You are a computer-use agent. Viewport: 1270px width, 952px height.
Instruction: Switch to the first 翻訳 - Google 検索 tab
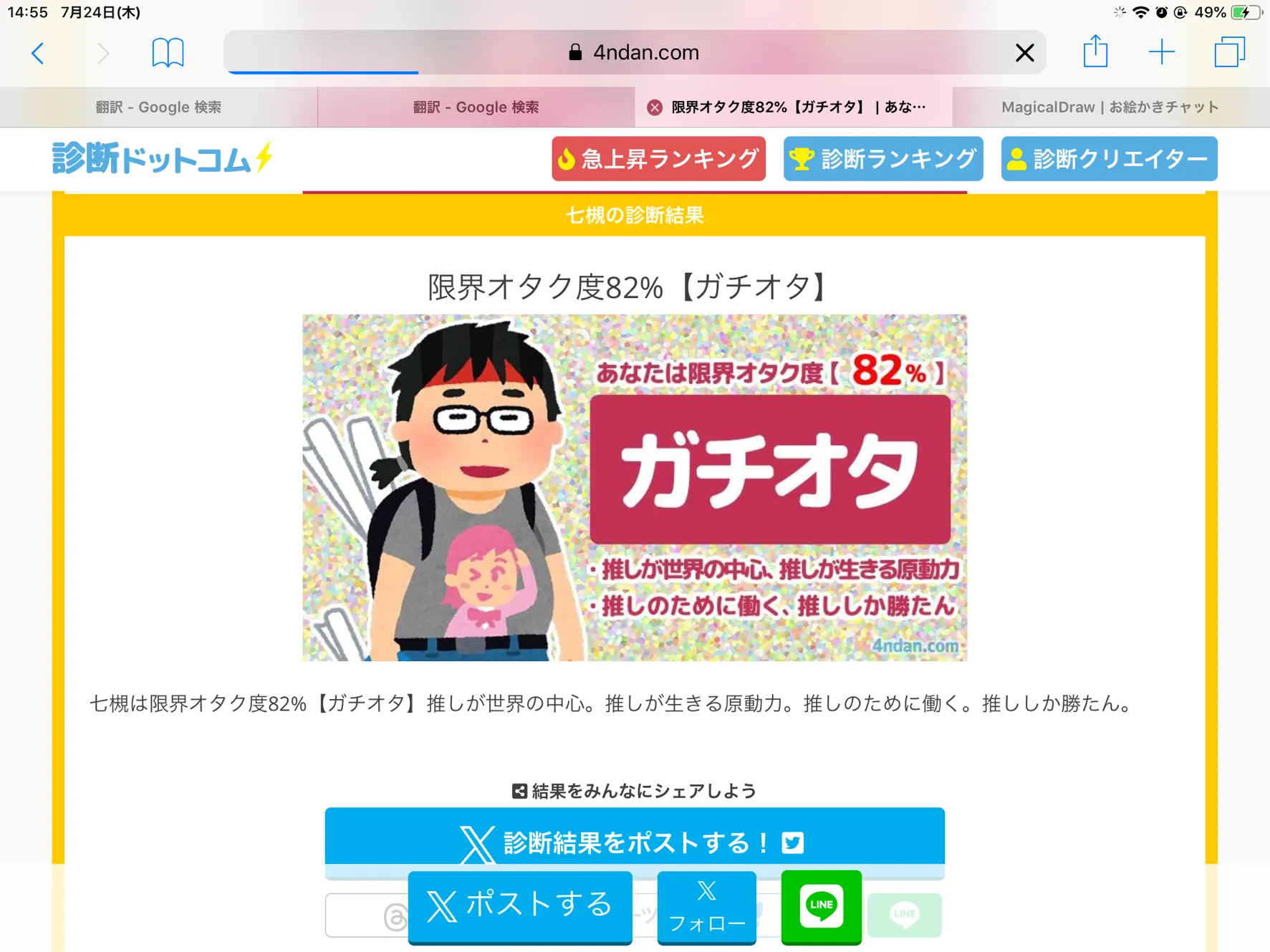tap(158, 107)
